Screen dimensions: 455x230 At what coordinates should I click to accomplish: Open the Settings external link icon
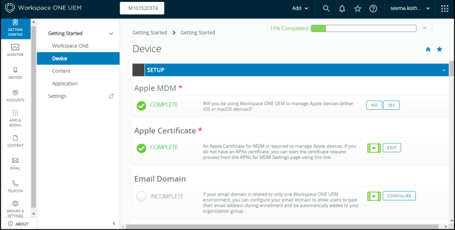(111, 96)
